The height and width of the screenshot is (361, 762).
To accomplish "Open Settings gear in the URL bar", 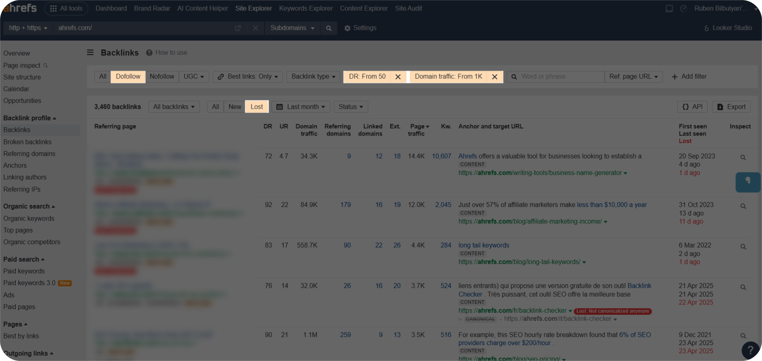I will pyautogui.click(x=360, y=28).
